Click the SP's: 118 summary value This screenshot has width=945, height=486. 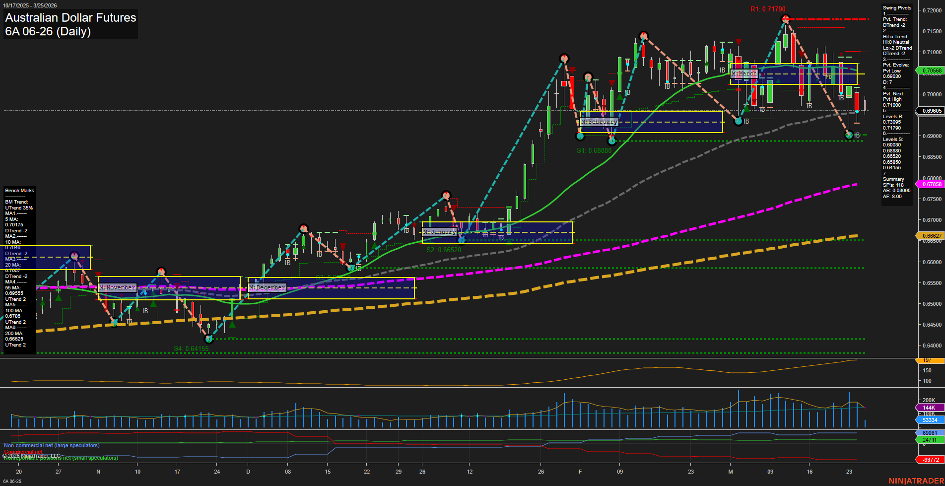pos(893,185)
